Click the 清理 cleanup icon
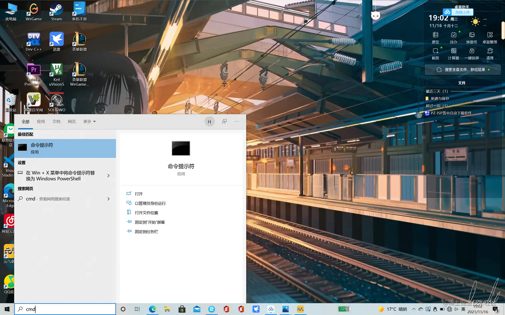505x315 pixels. click(x=490, y=54)
